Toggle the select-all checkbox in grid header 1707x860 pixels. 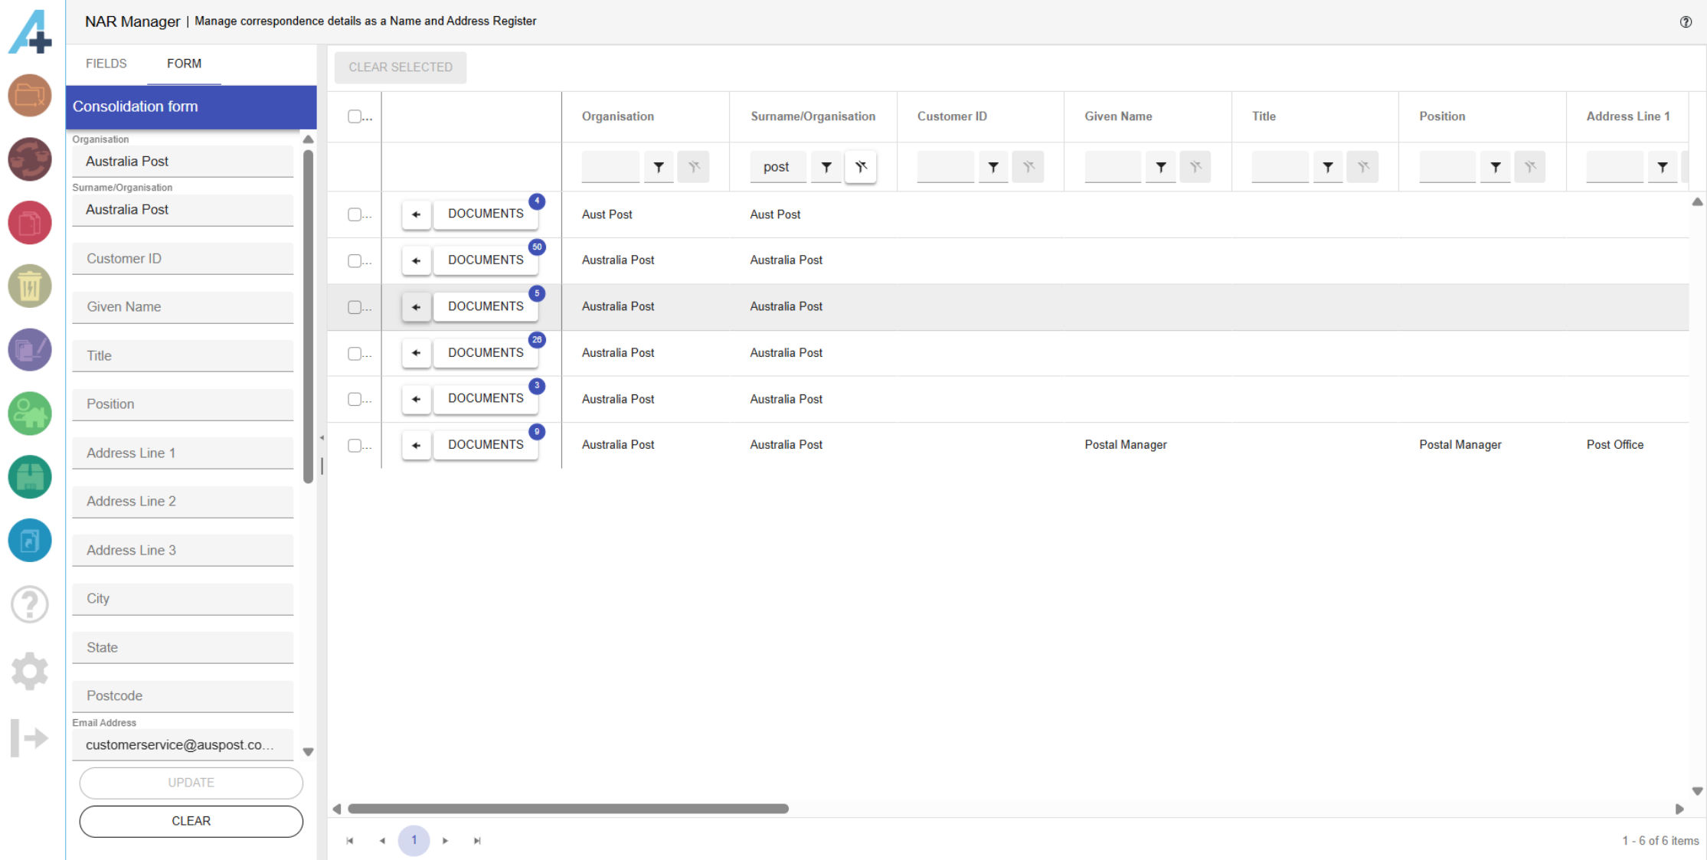(x=354, y=116)
